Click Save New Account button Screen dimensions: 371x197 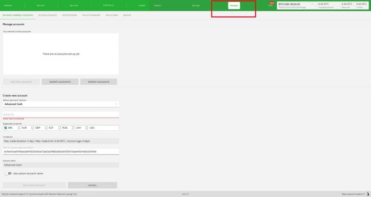[34, 185]
